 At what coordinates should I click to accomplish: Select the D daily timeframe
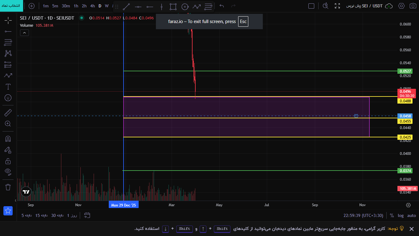(x=100, y=6)
